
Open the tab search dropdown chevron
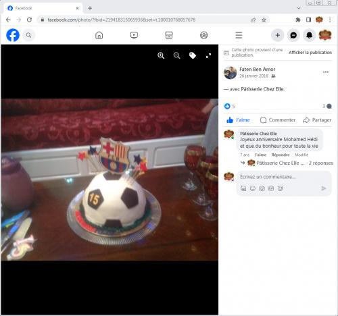(299, 8)
